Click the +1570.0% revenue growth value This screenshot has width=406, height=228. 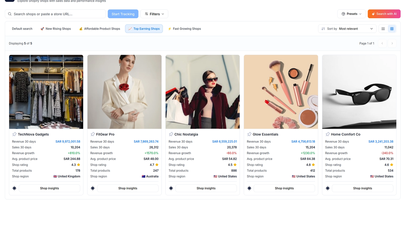coord(152,153)
